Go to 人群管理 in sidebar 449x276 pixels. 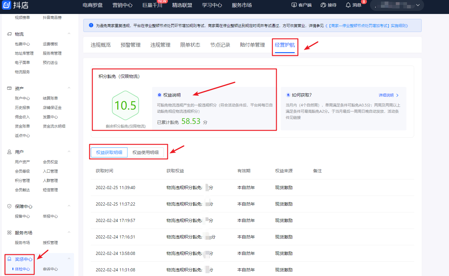(x=50, y=181)
